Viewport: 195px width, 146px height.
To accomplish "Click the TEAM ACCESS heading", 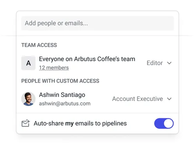I will 39,45.
